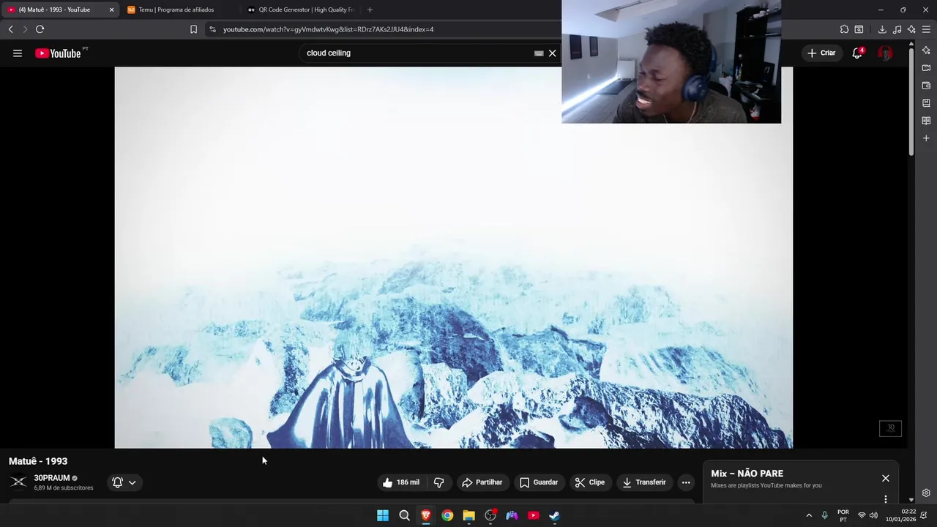937x527 pixels.
Task: Close the Mix – NÃO PARE panel
Action: coord(886,478)
